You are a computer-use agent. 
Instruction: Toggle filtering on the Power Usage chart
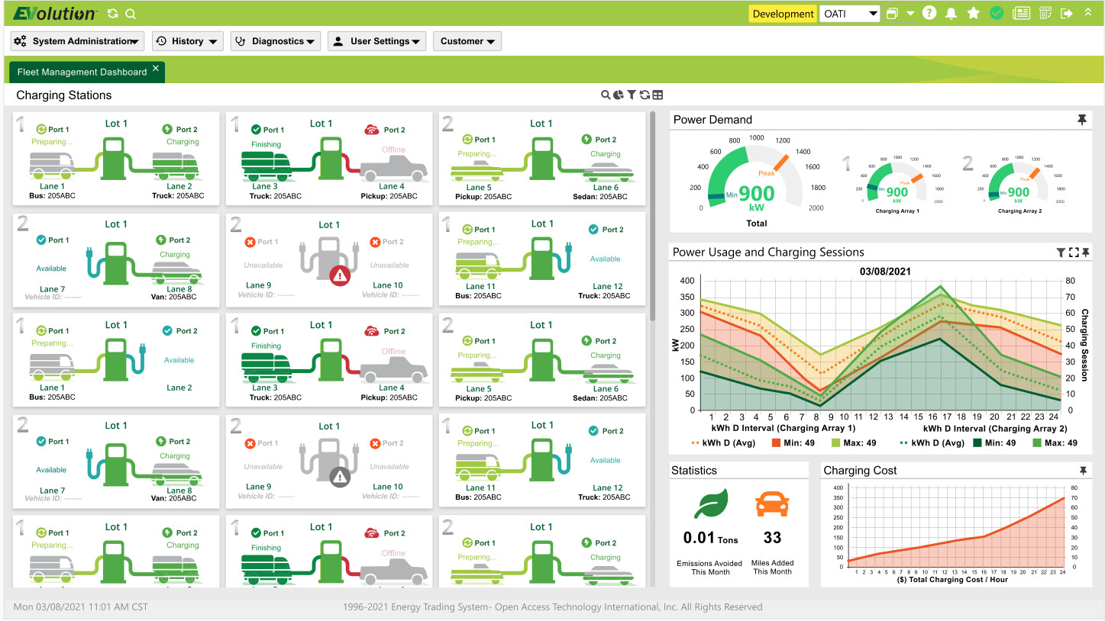[1060, 252]
